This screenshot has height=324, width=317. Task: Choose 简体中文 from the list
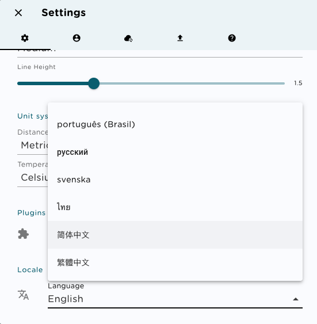[175, 235]
